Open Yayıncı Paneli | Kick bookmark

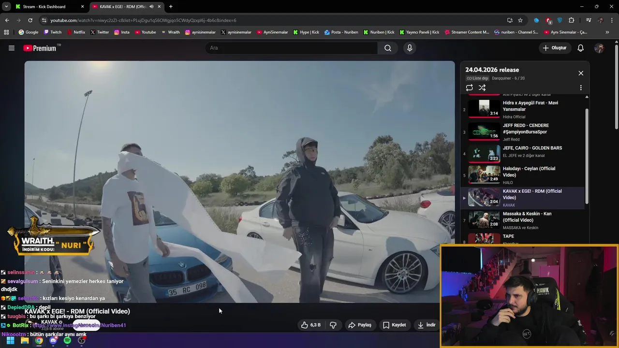[x=419, y=32]
